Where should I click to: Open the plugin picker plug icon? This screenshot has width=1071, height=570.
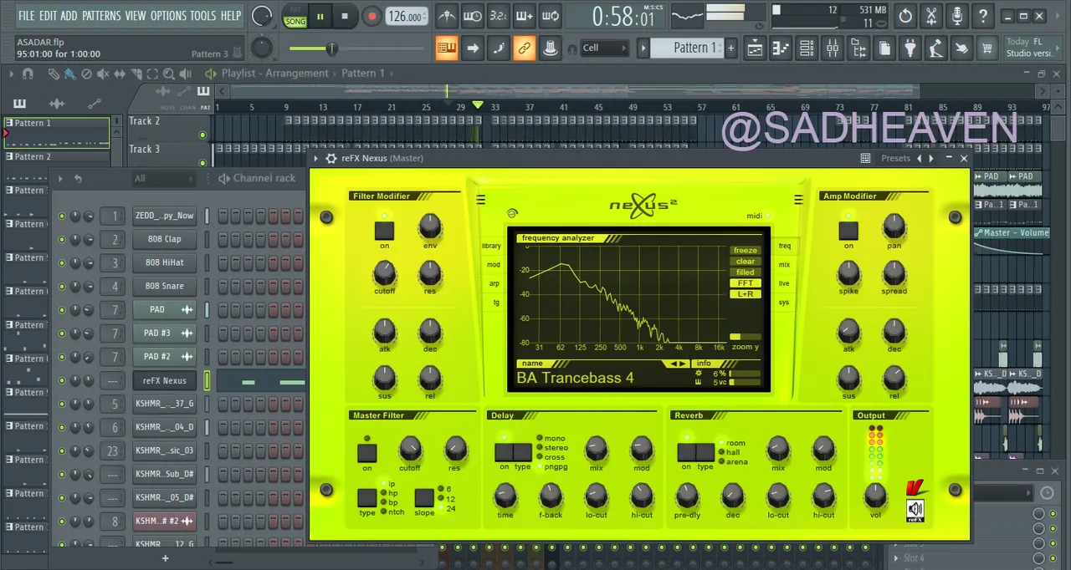[x=910, y=48]
